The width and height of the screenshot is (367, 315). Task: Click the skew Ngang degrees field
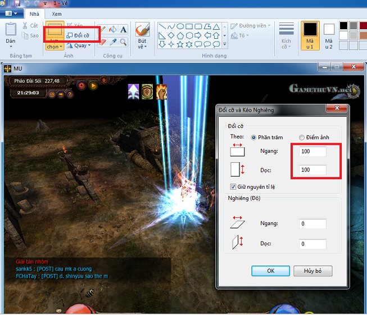tap(312, 224)
